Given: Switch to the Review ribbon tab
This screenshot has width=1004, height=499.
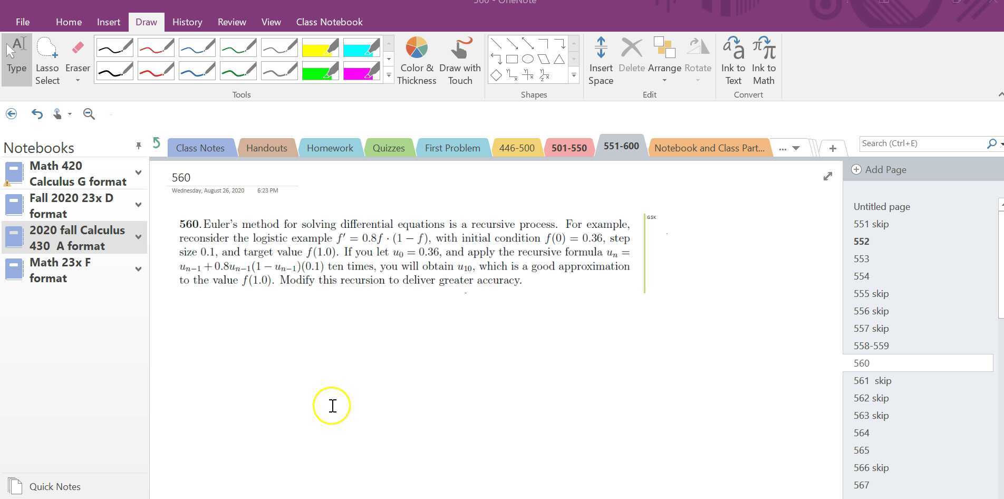Looking at the screenshot, I should click(x=231, y=22).
